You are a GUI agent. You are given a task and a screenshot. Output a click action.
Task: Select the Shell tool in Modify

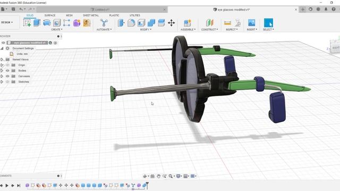[x=141, y=23]
